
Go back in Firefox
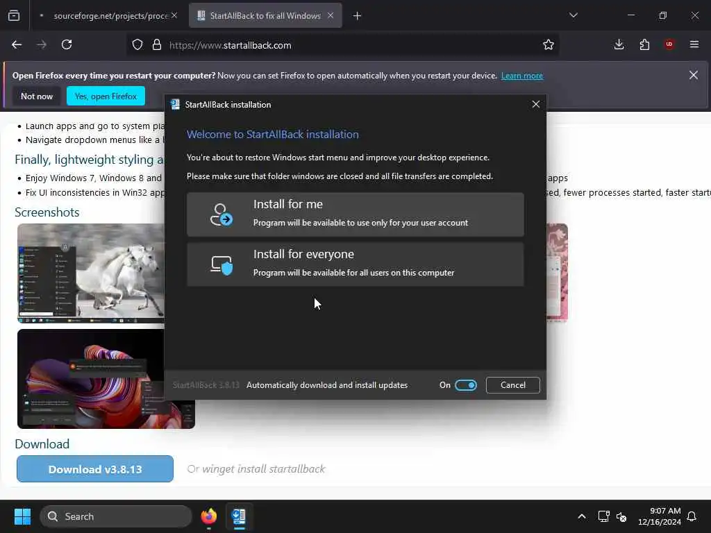(17, 45)
